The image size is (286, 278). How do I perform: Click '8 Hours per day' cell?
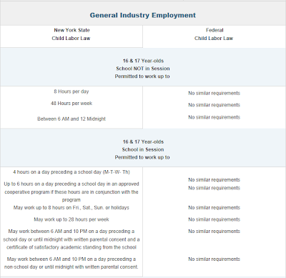pos(71,91)
